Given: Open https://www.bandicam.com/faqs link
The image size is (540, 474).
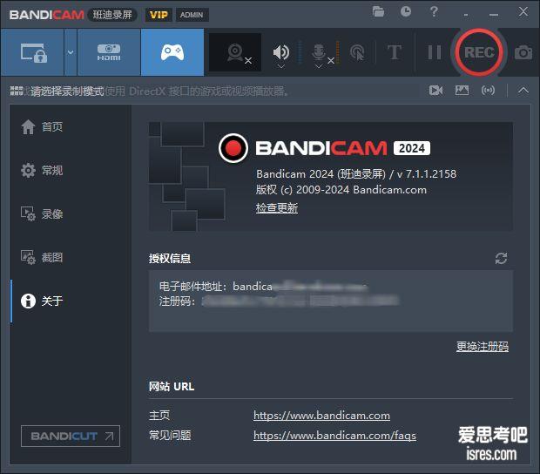Looking at the screenshot, I should pos(334,436).
